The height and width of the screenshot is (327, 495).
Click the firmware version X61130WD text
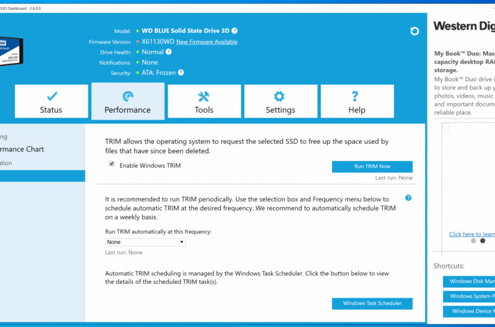[x=158, y=41]
